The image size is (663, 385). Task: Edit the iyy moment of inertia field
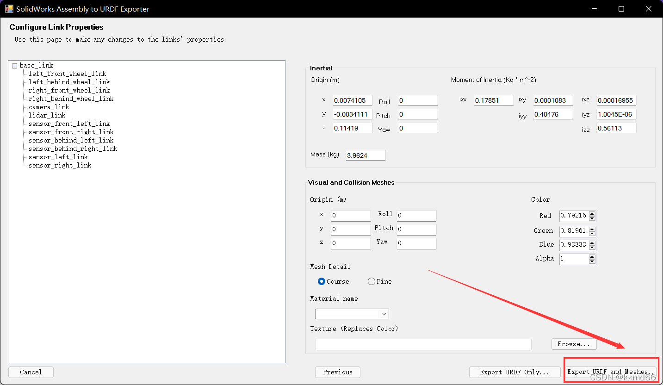coord(553,114)
